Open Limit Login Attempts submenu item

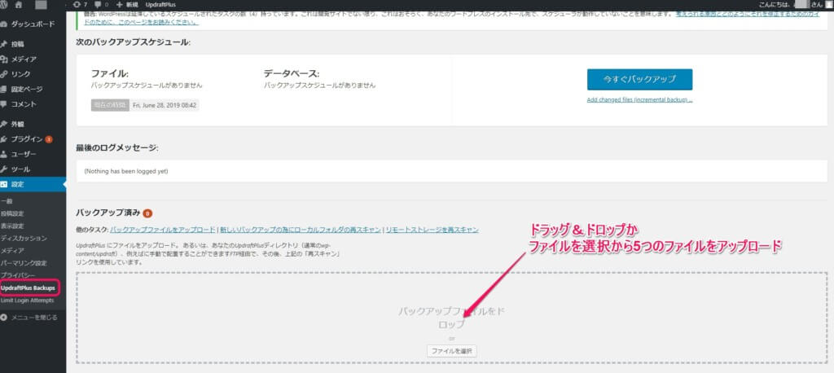(27, 301)
